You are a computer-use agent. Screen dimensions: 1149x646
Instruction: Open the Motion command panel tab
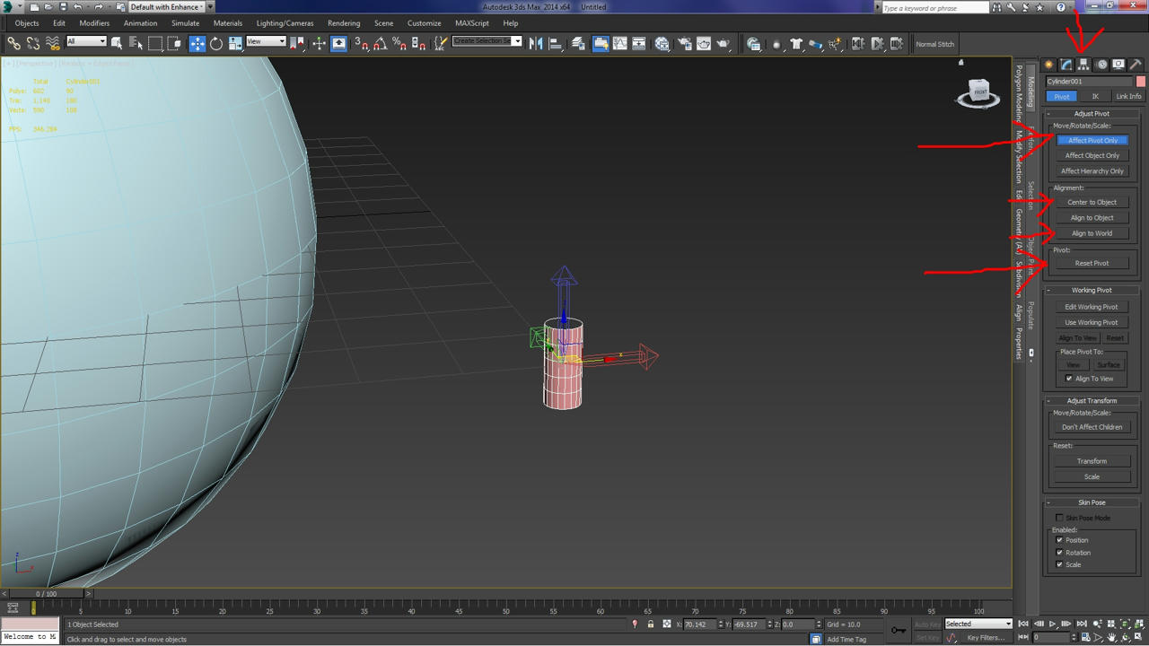tap(1101, 65)
